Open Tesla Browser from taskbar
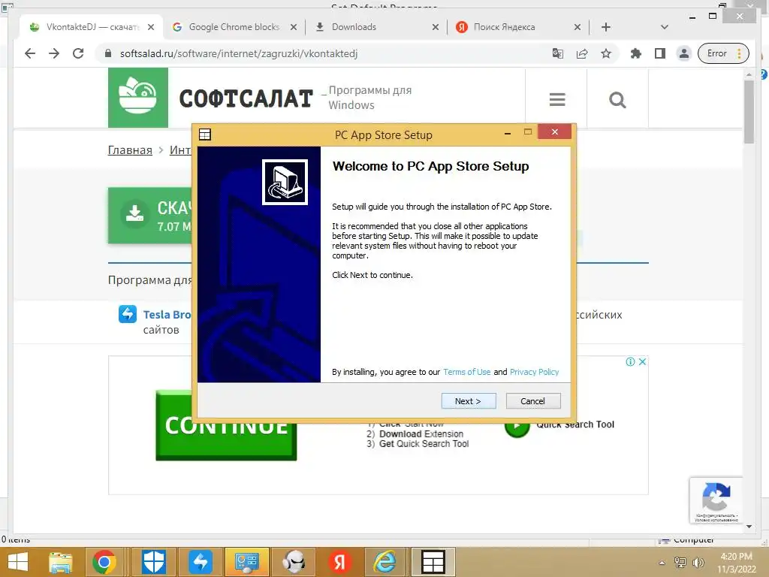The image size is (769, 577). 200,562
